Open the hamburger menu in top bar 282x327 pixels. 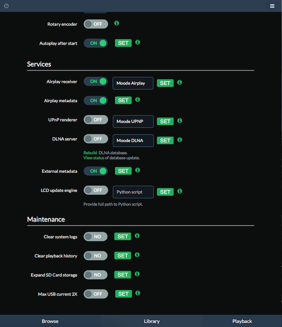pos(272,6)
